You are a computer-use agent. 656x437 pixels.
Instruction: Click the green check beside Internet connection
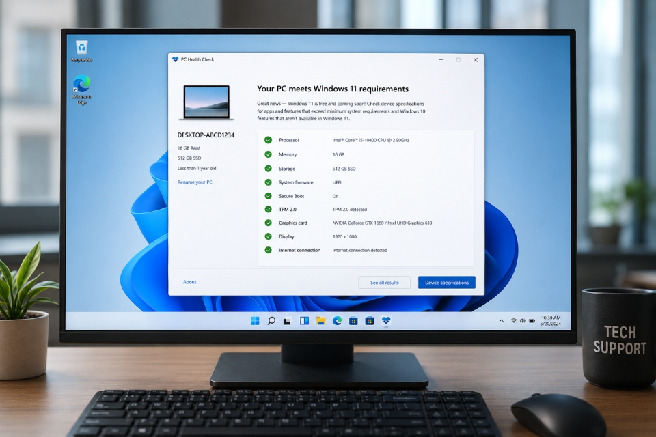point(268,250)
